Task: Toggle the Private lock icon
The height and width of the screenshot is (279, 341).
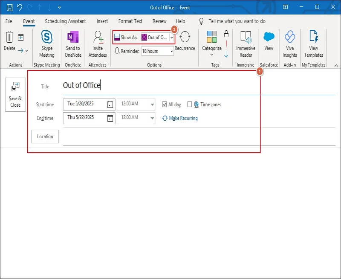Action: [x=226, y=34]
